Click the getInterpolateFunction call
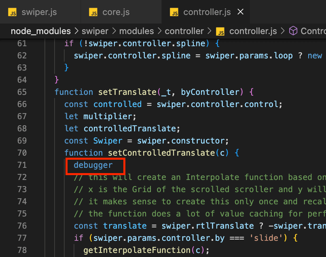 point(137,250)
